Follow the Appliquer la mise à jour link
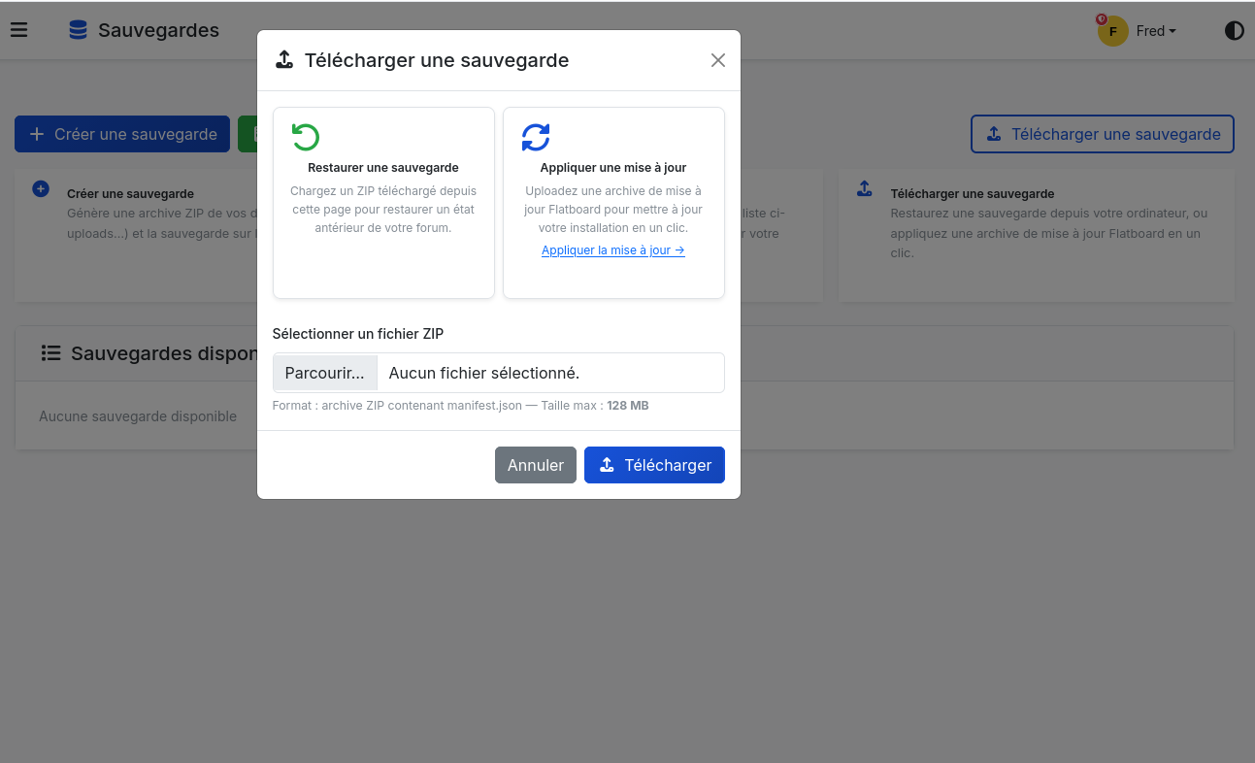Screen dimensions: 1255x763 [613, 250]
